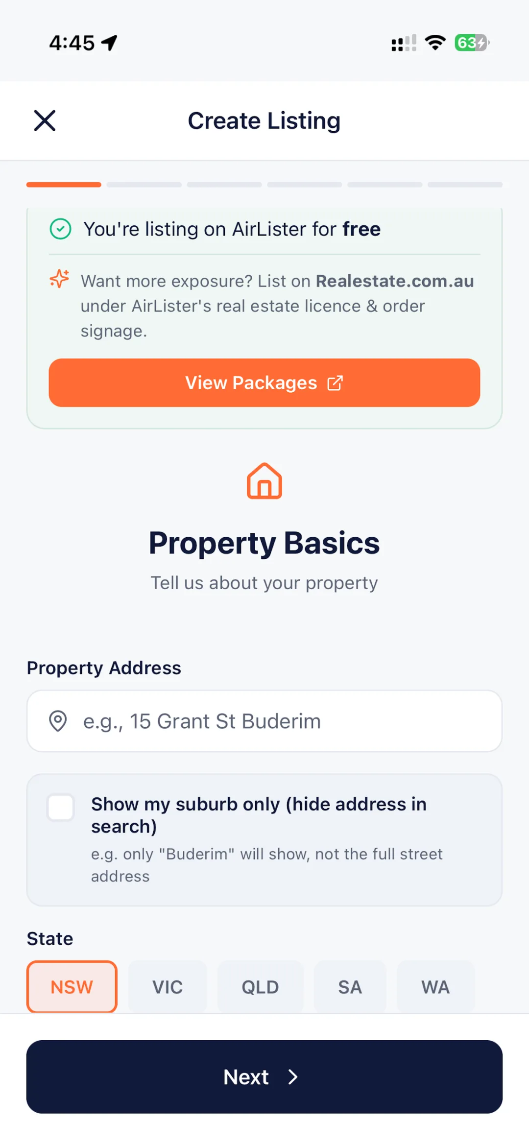Tap the Wi-Fi status icon

(435, 43)
